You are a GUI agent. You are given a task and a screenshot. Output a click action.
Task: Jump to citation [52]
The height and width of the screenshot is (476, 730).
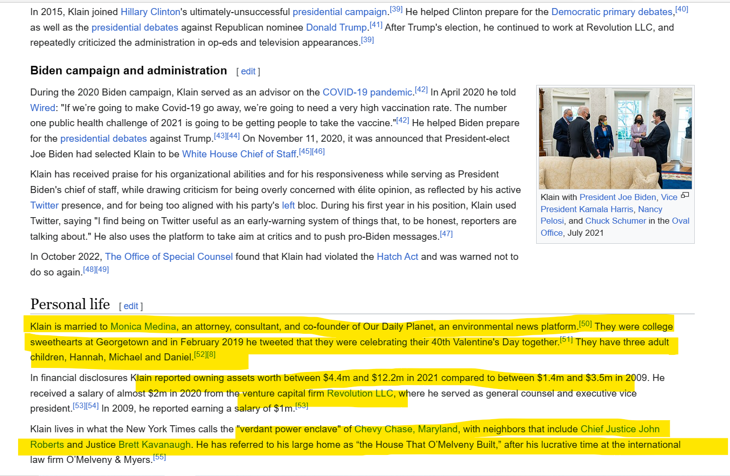point(200,354)
